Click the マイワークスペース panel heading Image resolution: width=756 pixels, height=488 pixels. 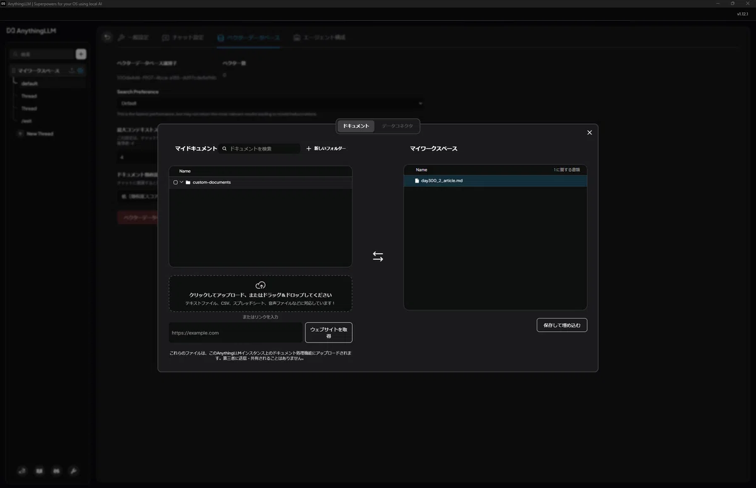433,149
